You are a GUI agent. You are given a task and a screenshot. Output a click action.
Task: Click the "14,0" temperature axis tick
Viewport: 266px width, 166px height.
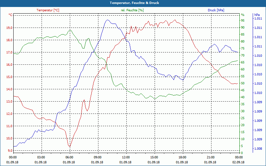[10, 89]
